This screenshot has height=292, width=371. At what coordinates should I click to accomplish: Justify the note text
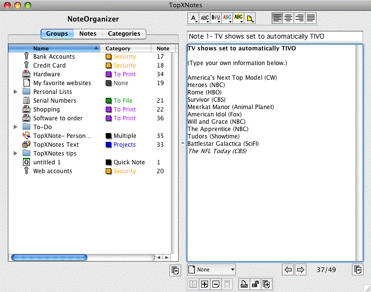click(311, 18)
